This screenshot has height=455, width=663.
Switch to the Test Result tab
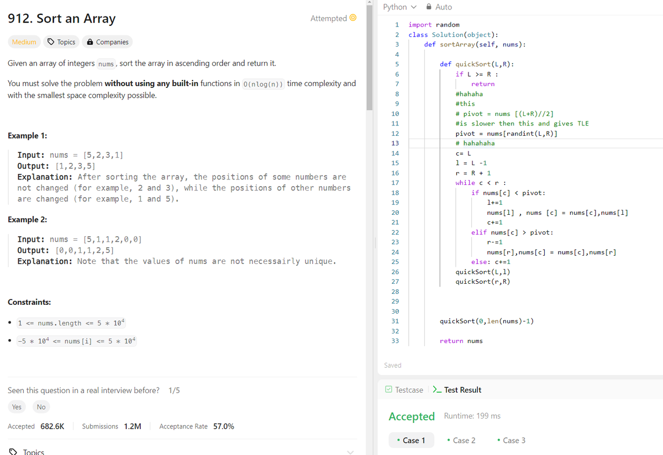457,390
